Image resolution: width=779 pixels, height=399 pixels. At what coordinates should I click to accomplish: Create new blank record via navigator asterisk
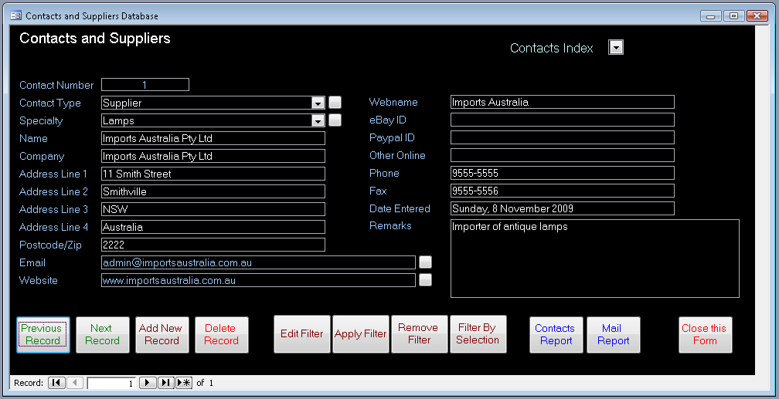(x=184, y=383)
